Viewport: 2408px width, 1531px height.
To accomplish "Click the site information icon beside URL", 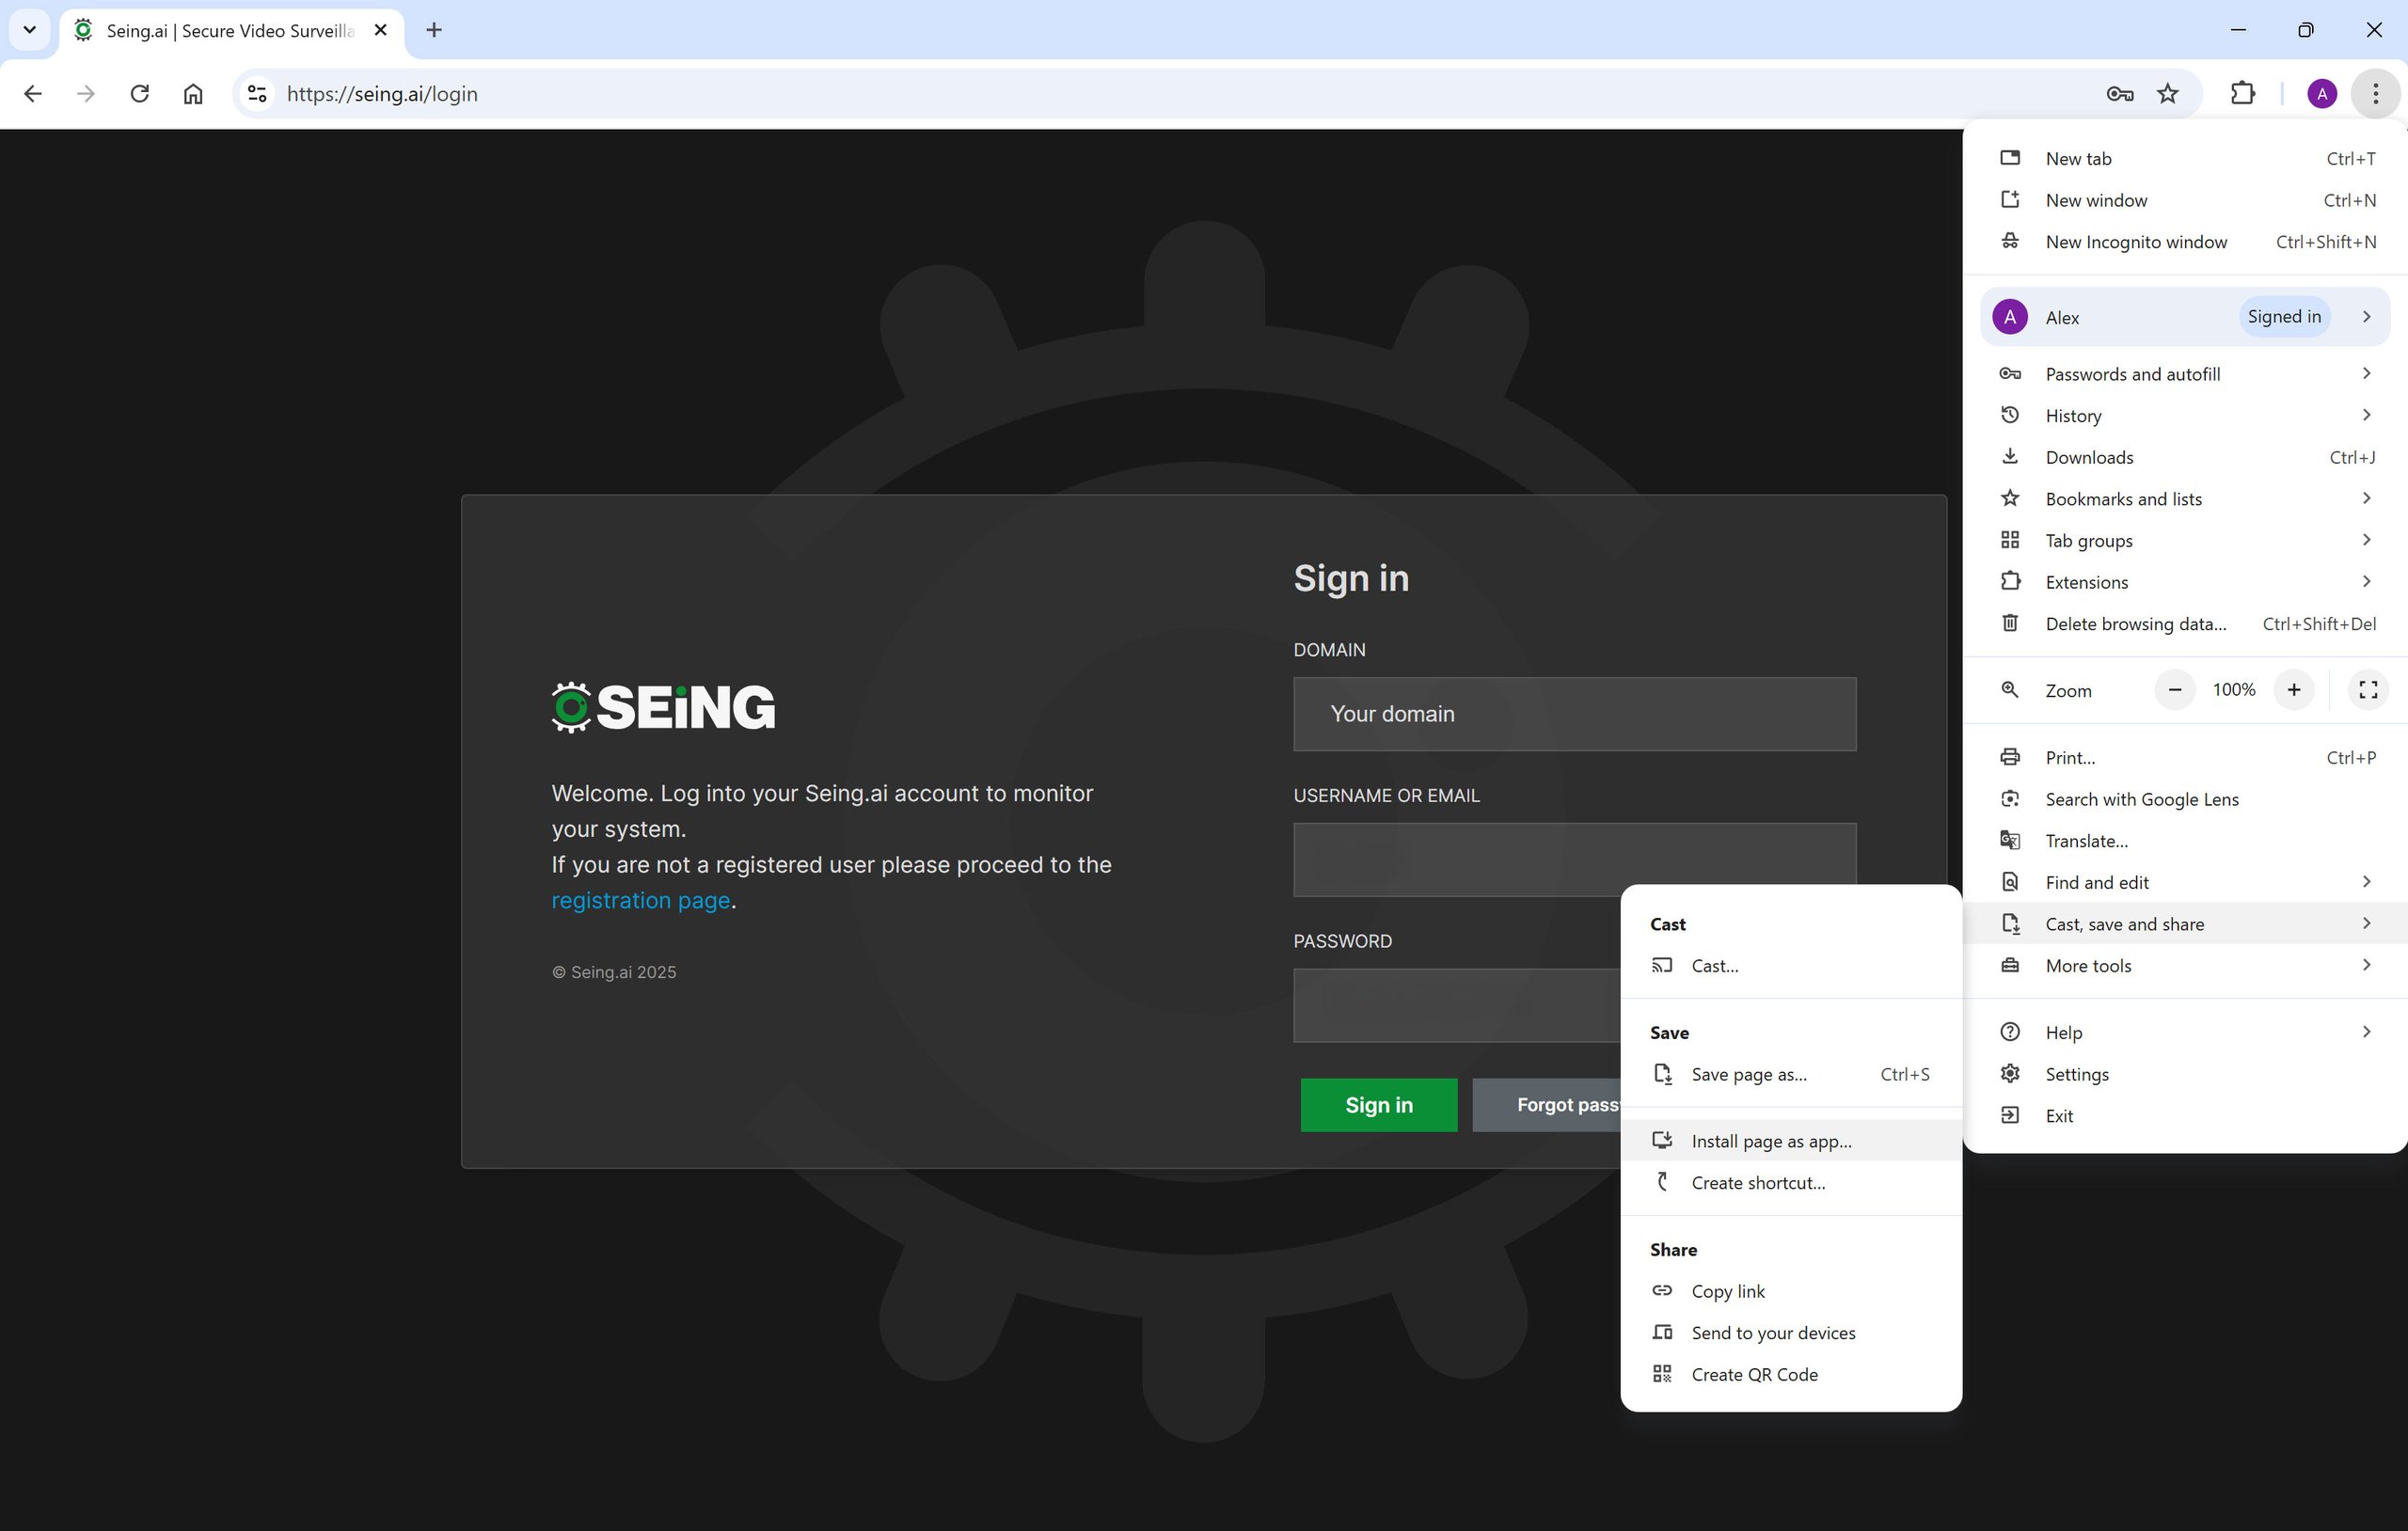I will pyautogui.click(x=257, y=94).
